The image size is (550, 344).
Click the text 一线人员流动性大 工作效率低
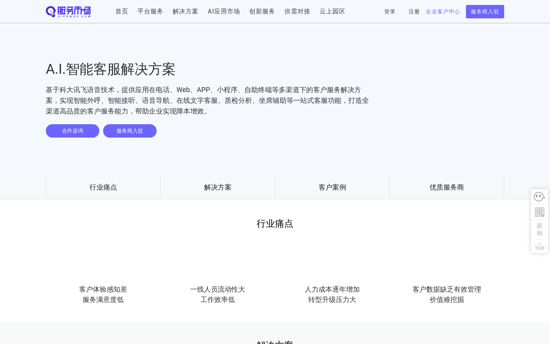coord(218,294)
